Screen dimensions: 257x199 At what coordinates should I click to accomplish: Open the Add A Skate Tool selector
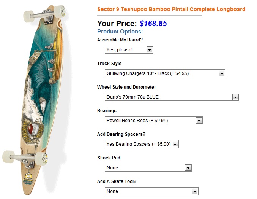point(151,191)
